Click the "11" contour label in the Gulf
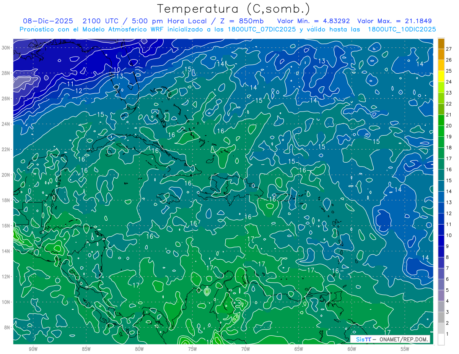Image resolution: width=459 pixels, height=354 pixels. click(70, 84)
